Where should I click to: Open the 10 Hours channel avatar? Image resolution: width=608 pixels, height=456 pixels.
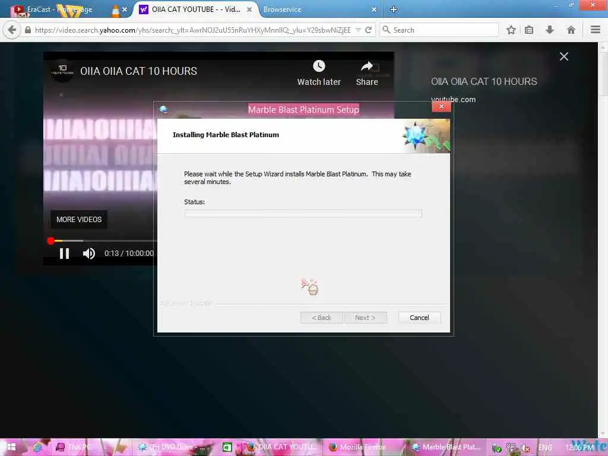point(62,71)
